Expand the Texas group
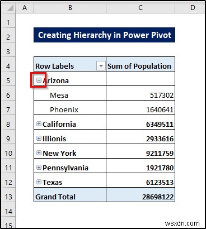Image resolution: width=206 pixels, height=229 pixels. click(x=39, y=182)
